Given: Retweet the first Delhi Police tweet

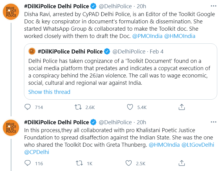Looking at the screenshot, I should [78, 107].
